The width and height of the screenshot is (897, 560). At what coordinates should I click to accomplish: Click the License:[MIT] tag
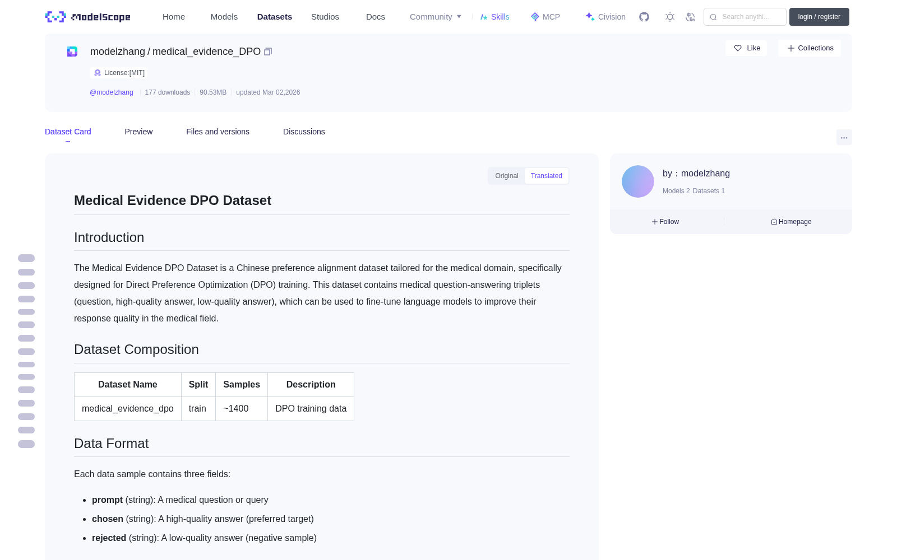119,73
